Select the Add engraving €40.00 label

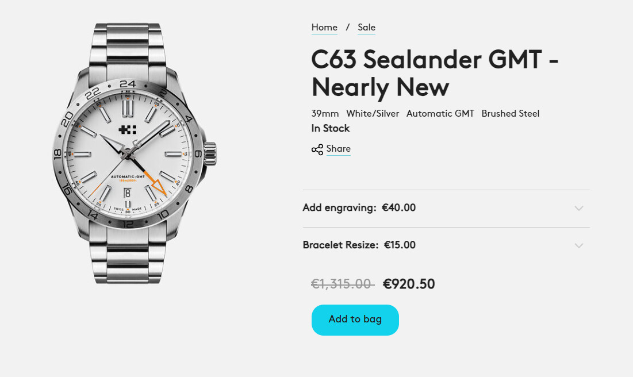pos(359,207)
